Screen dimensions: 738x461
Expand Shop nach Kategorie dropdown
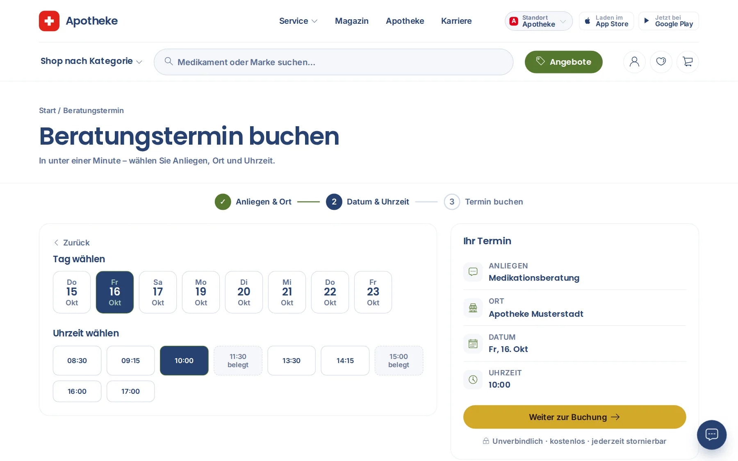pos(91,61)
